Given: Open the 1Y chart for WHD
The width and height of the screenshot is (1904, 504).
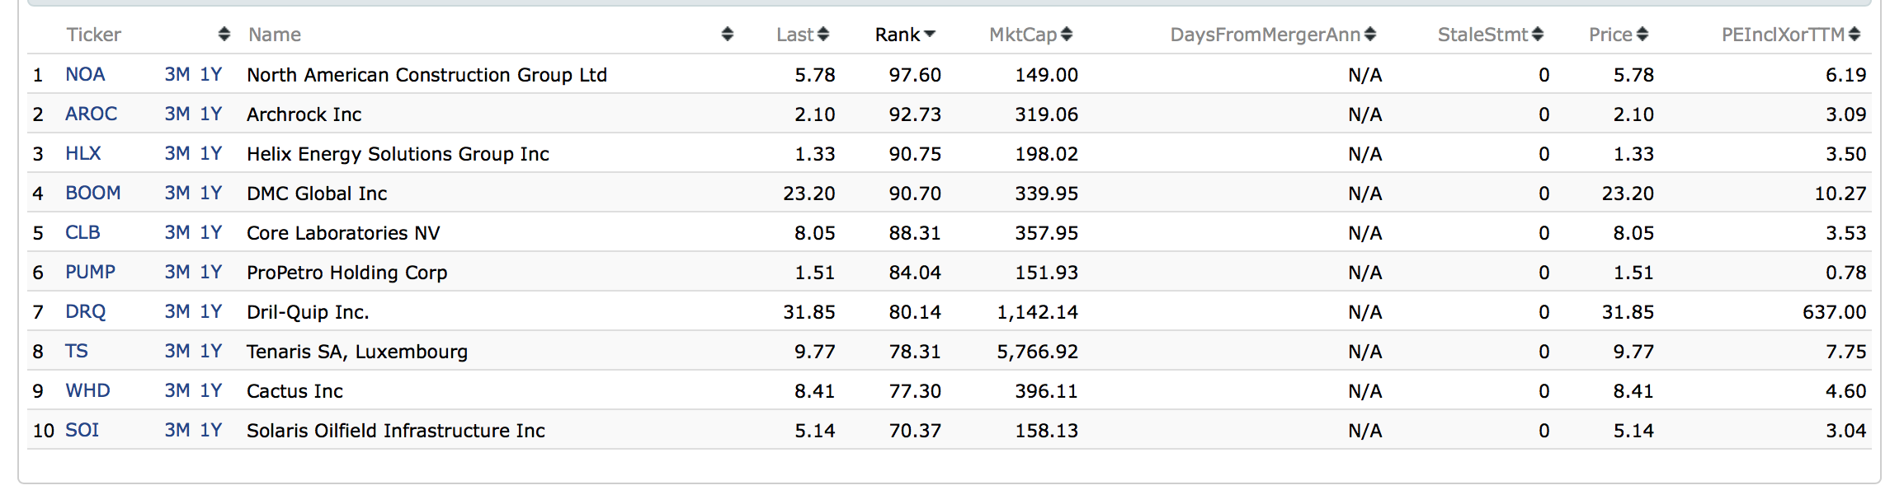Looking at the screenshot, I should tap(211, 391).
